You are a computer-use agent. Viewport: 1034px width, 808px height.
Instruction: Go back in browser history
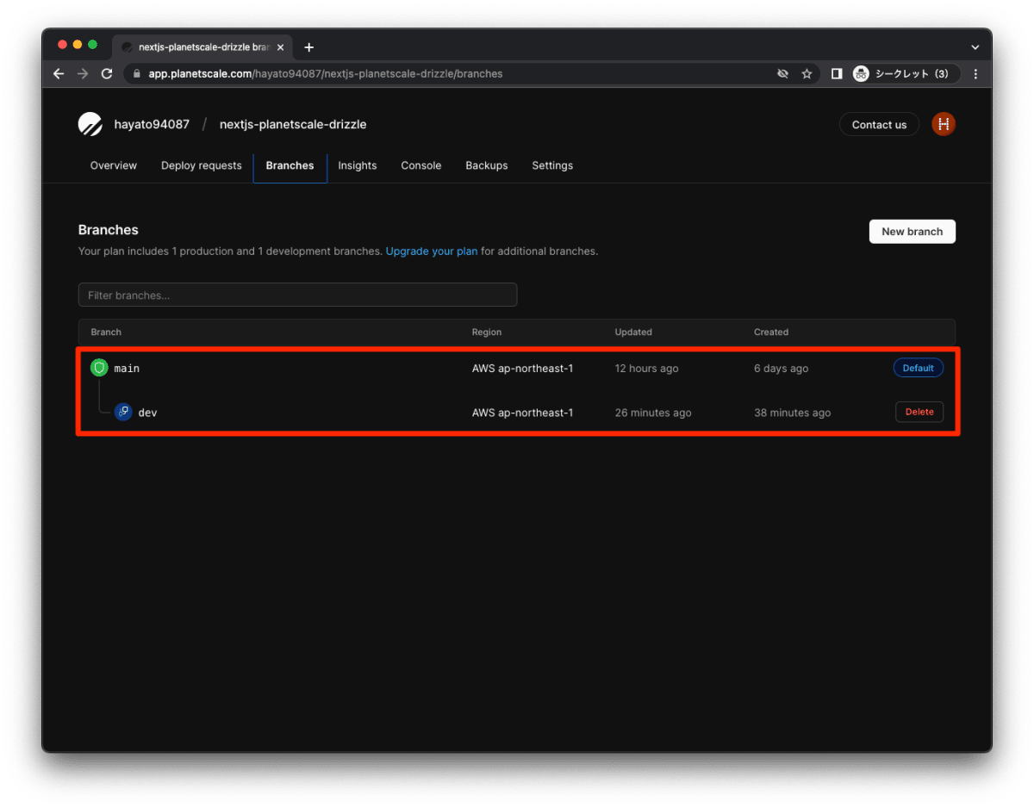tap(59, 74)
